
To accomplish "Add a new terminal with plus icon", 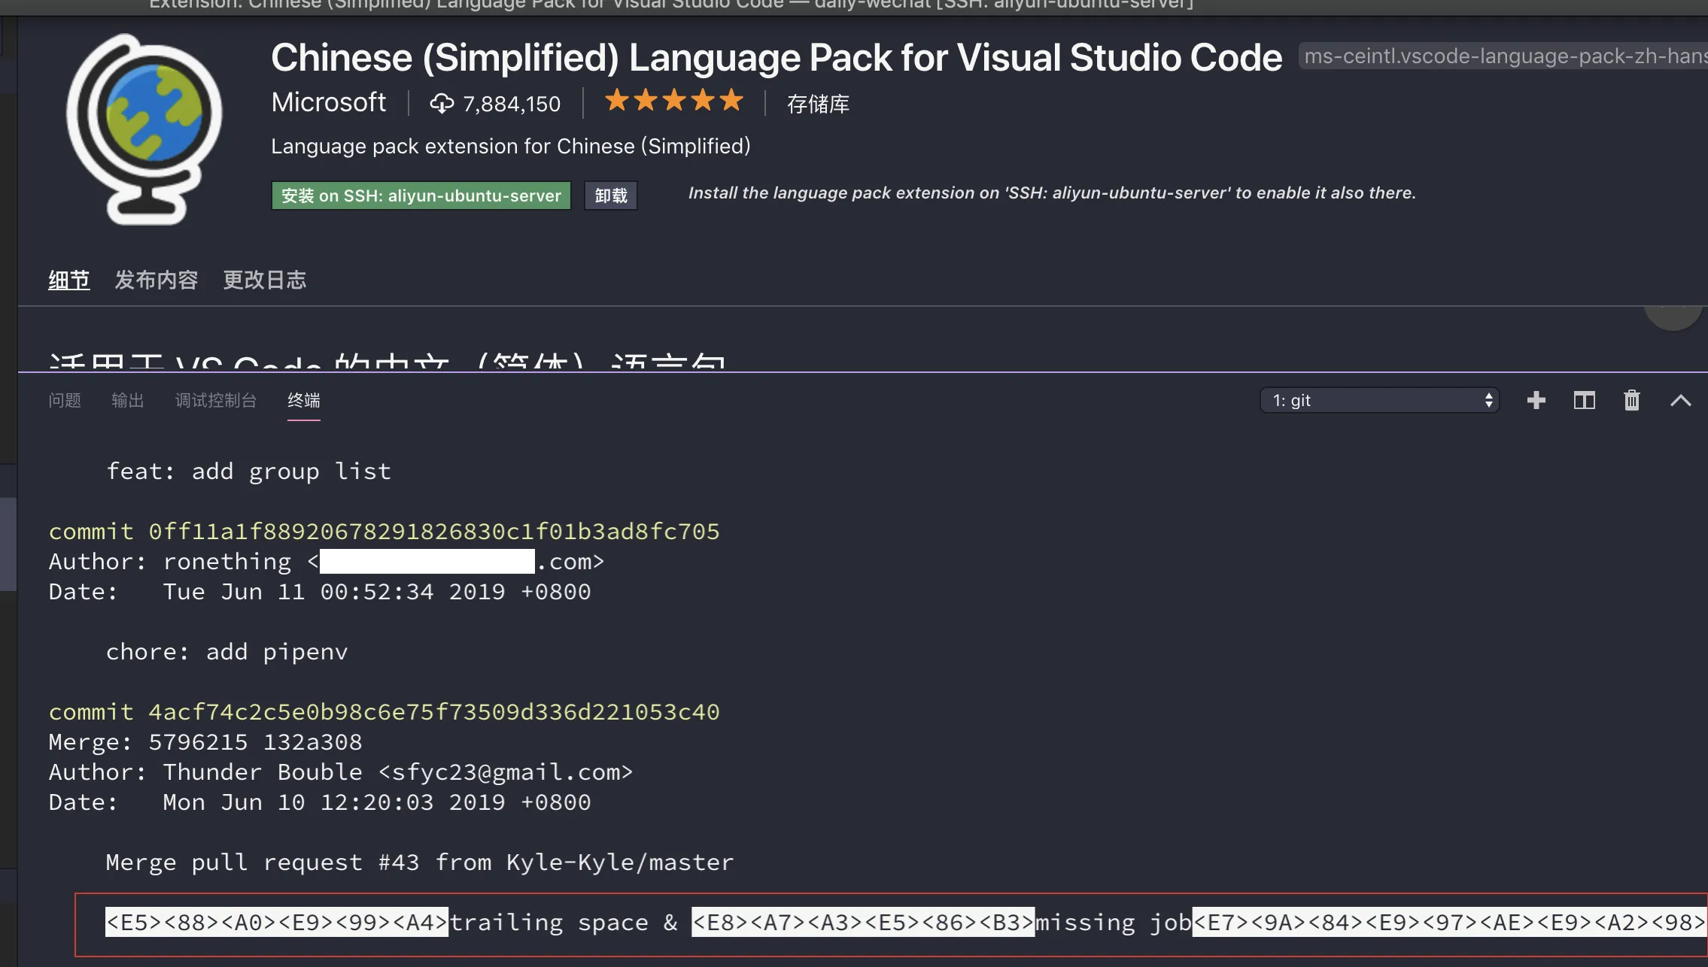I will click(x=1536, y=400).
